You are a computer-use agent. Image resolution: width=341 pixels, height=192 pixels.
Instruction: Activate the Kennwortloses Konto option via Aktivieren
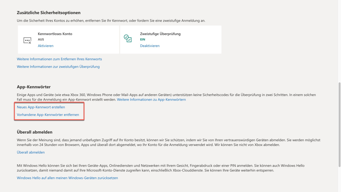tap(46, 46)
